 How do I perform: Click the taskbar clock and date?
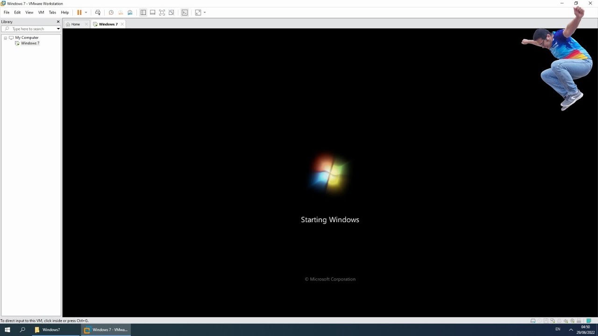(x=585, y=329)
